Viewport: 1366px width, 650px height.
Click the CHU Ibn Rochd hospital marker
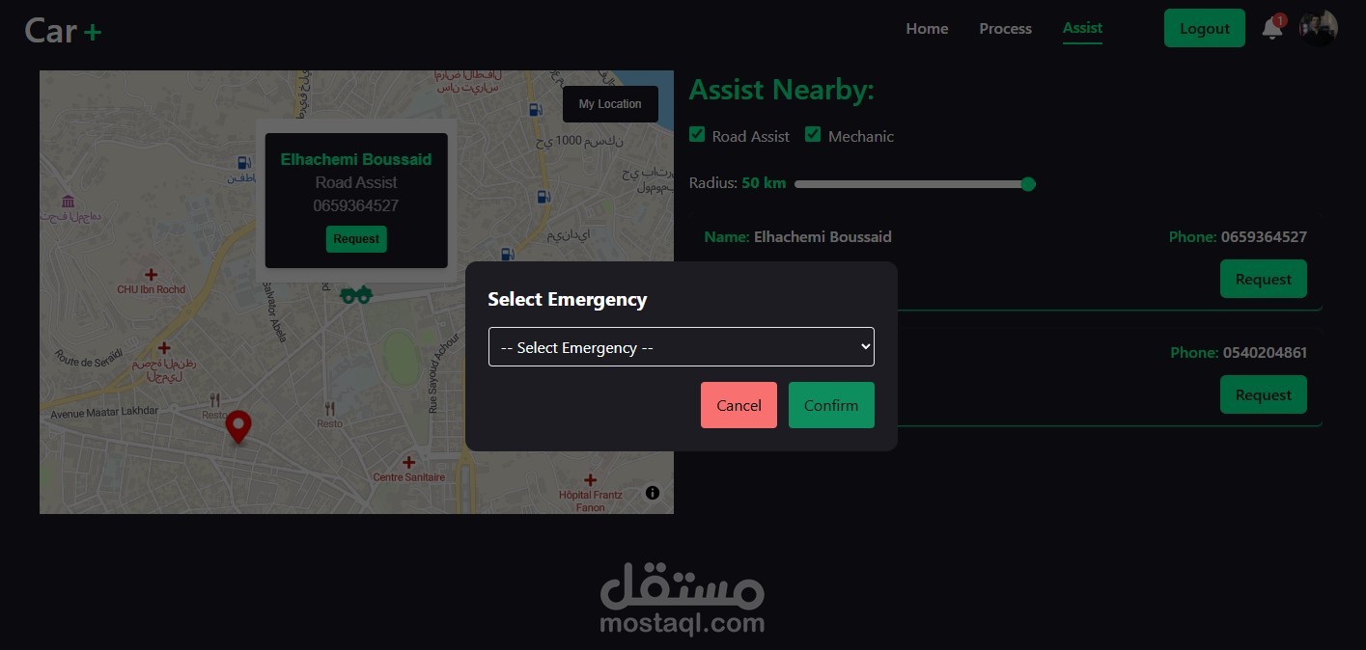(x=152, y=275)
